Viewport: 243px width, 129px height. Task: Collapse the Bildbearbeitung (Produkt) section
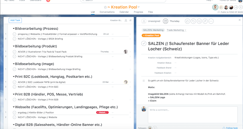pyautogui.click(x=14, y=46)
